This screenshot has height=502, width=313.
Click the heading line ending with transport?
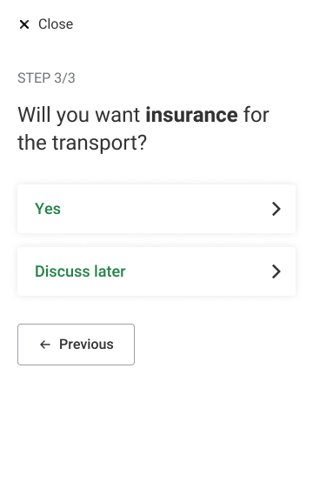83,143
